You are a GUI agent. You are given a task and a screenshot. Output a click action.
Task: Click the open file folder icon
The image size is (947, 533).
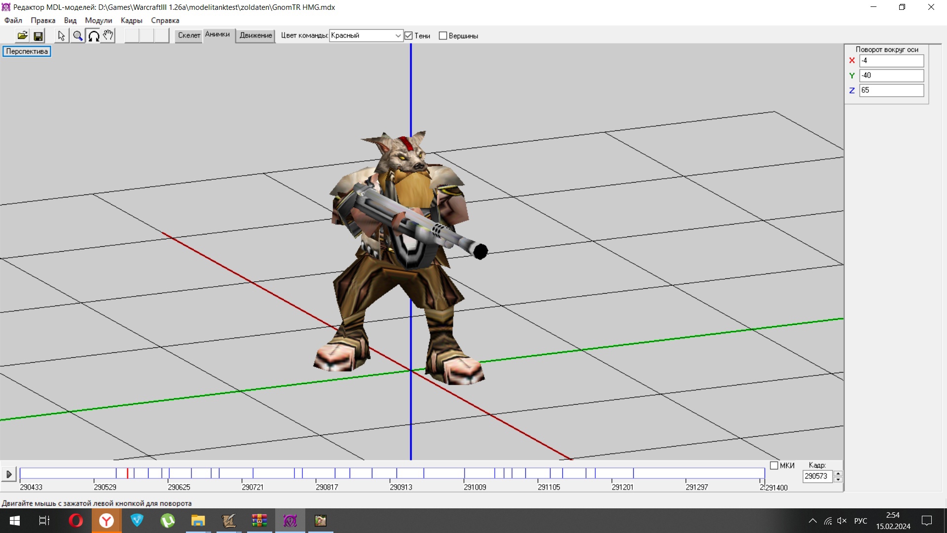coord(22,36)
